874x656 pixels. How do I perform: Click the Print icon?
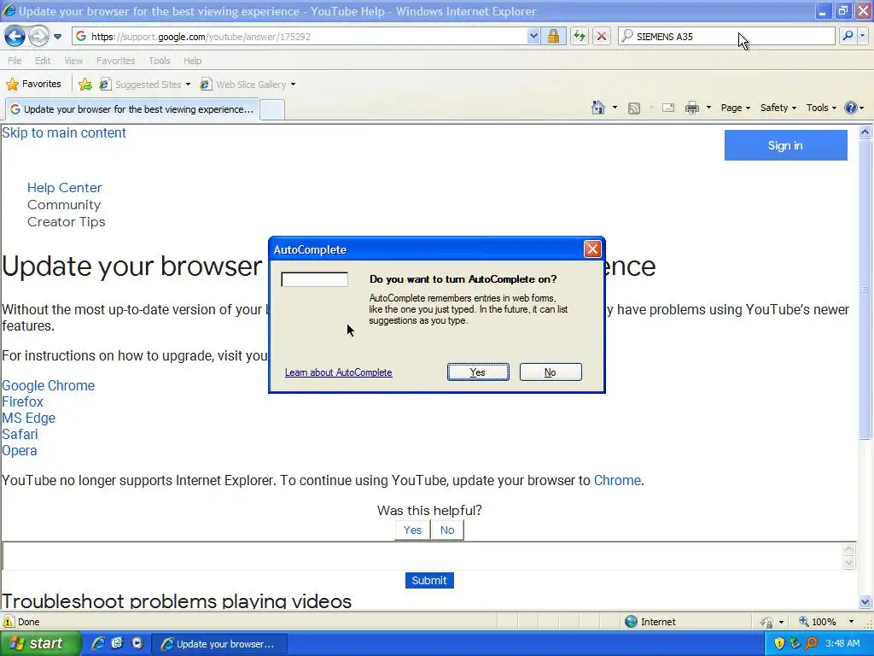tap(691, 108)
